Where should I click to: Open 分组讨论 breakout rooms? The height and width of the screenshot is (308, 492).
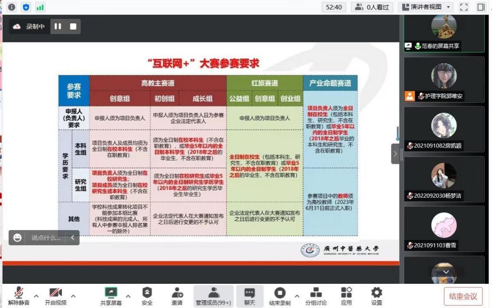316,296
